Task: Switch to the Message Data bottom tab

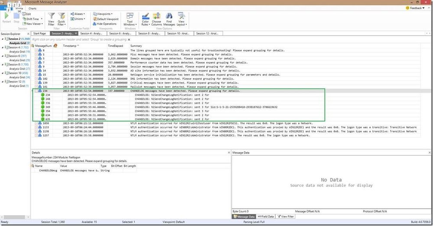Action: tap(244, 216)
